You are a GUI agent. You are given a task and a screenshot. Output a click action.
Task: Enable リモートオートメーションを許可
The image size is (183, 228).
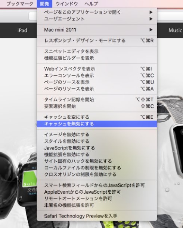pyautogui.click(x=97, y=199)
